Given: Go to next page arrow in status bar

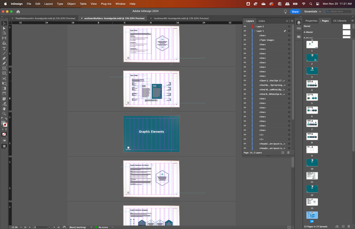Looking at the screenshot, I should pyautogui.click(x=54, y=227).
